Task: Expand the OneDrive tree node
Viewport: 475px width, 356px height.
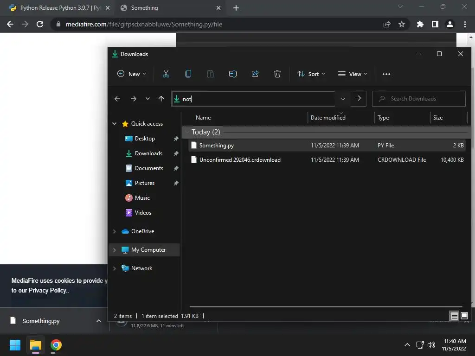Action: pos(115,231)
